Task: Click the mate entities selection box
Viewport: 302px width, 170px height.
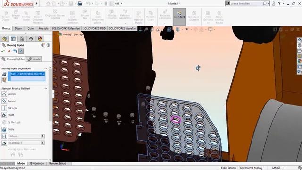Action: point(26,76)
